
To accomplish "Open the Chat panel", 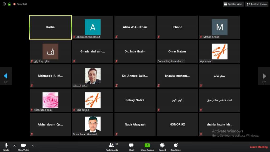I will (x=131, y=145).
